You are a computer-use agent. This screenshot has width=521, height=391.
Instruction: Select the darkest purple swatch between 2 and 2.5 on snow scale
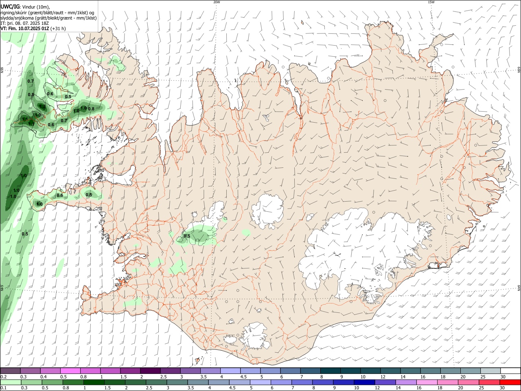(x=150, y=371)
